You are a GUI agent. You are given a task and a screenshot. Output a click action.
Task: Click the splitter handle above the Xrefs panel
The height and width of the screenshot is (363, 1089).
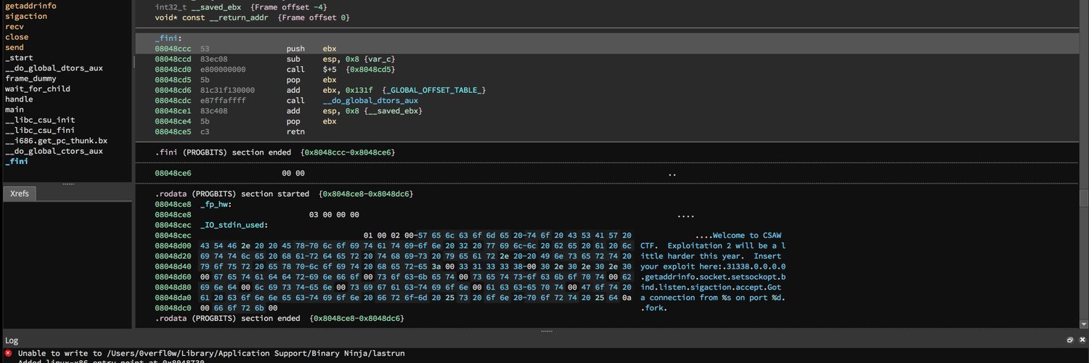click(x=68, y=184)
